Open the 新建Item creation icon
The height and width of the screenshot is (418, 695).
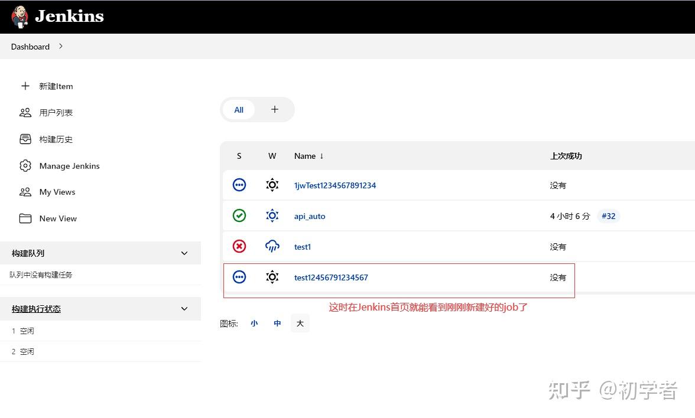tap(25, 86)
